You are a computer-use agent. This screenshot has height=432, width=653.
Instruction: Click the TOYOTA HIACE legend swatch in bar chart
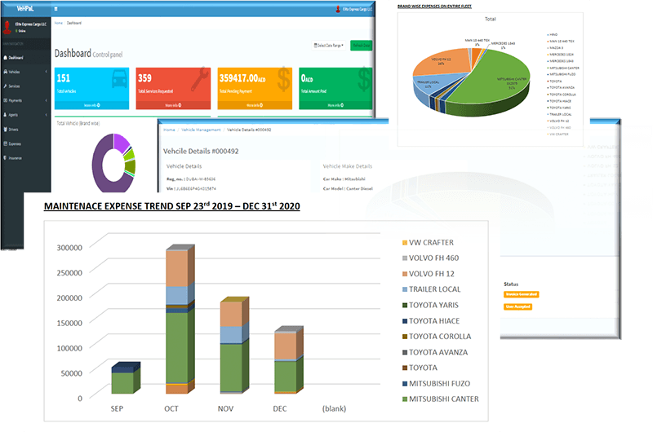pyautogui.click(x=405, y=321)
